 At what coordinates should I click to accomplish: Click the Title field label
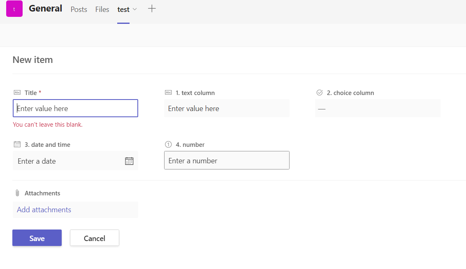[x=30, y=93]
